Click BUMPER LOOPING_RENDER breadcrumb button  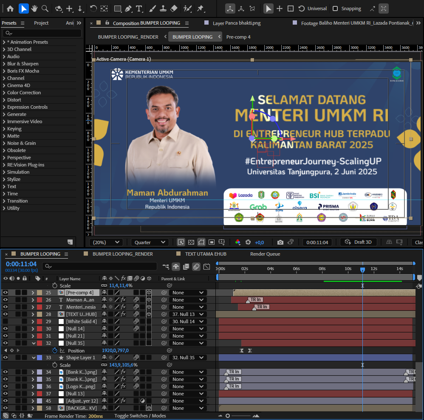128,37
